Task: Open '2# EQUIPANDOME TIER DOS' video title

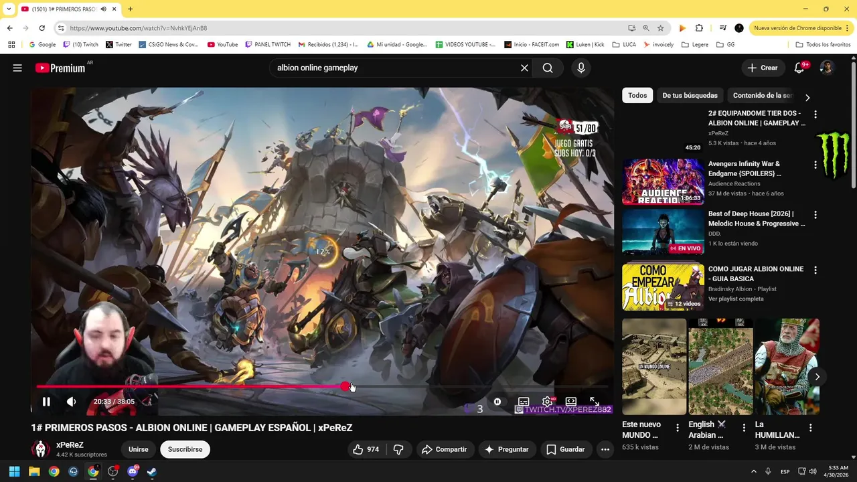Action: pos(757,118)
